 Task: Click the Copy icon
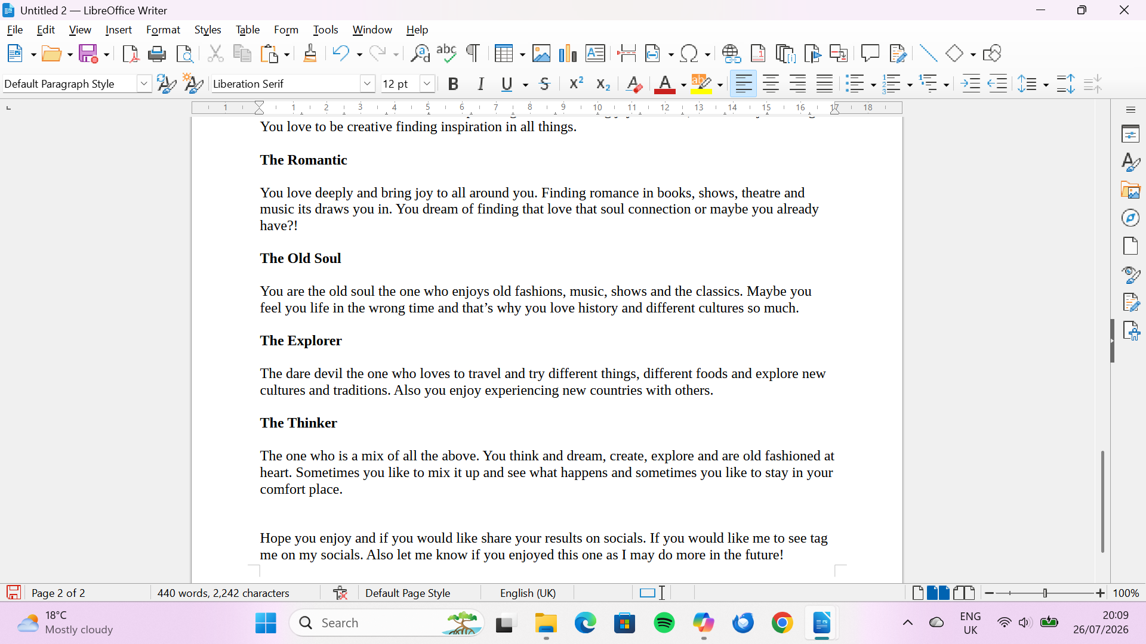242,54
